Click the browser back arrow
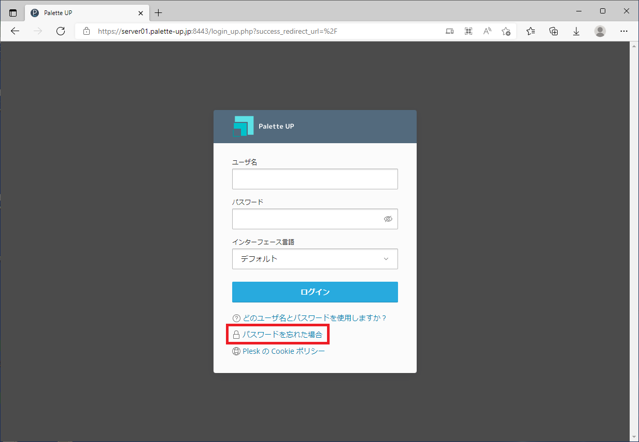 click(15, 31)
